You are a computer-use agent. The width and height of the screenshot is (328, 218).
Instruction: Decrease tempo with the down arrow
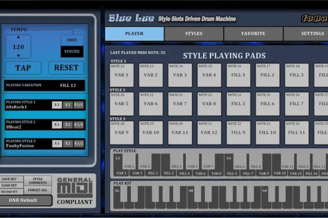point(18,56)
